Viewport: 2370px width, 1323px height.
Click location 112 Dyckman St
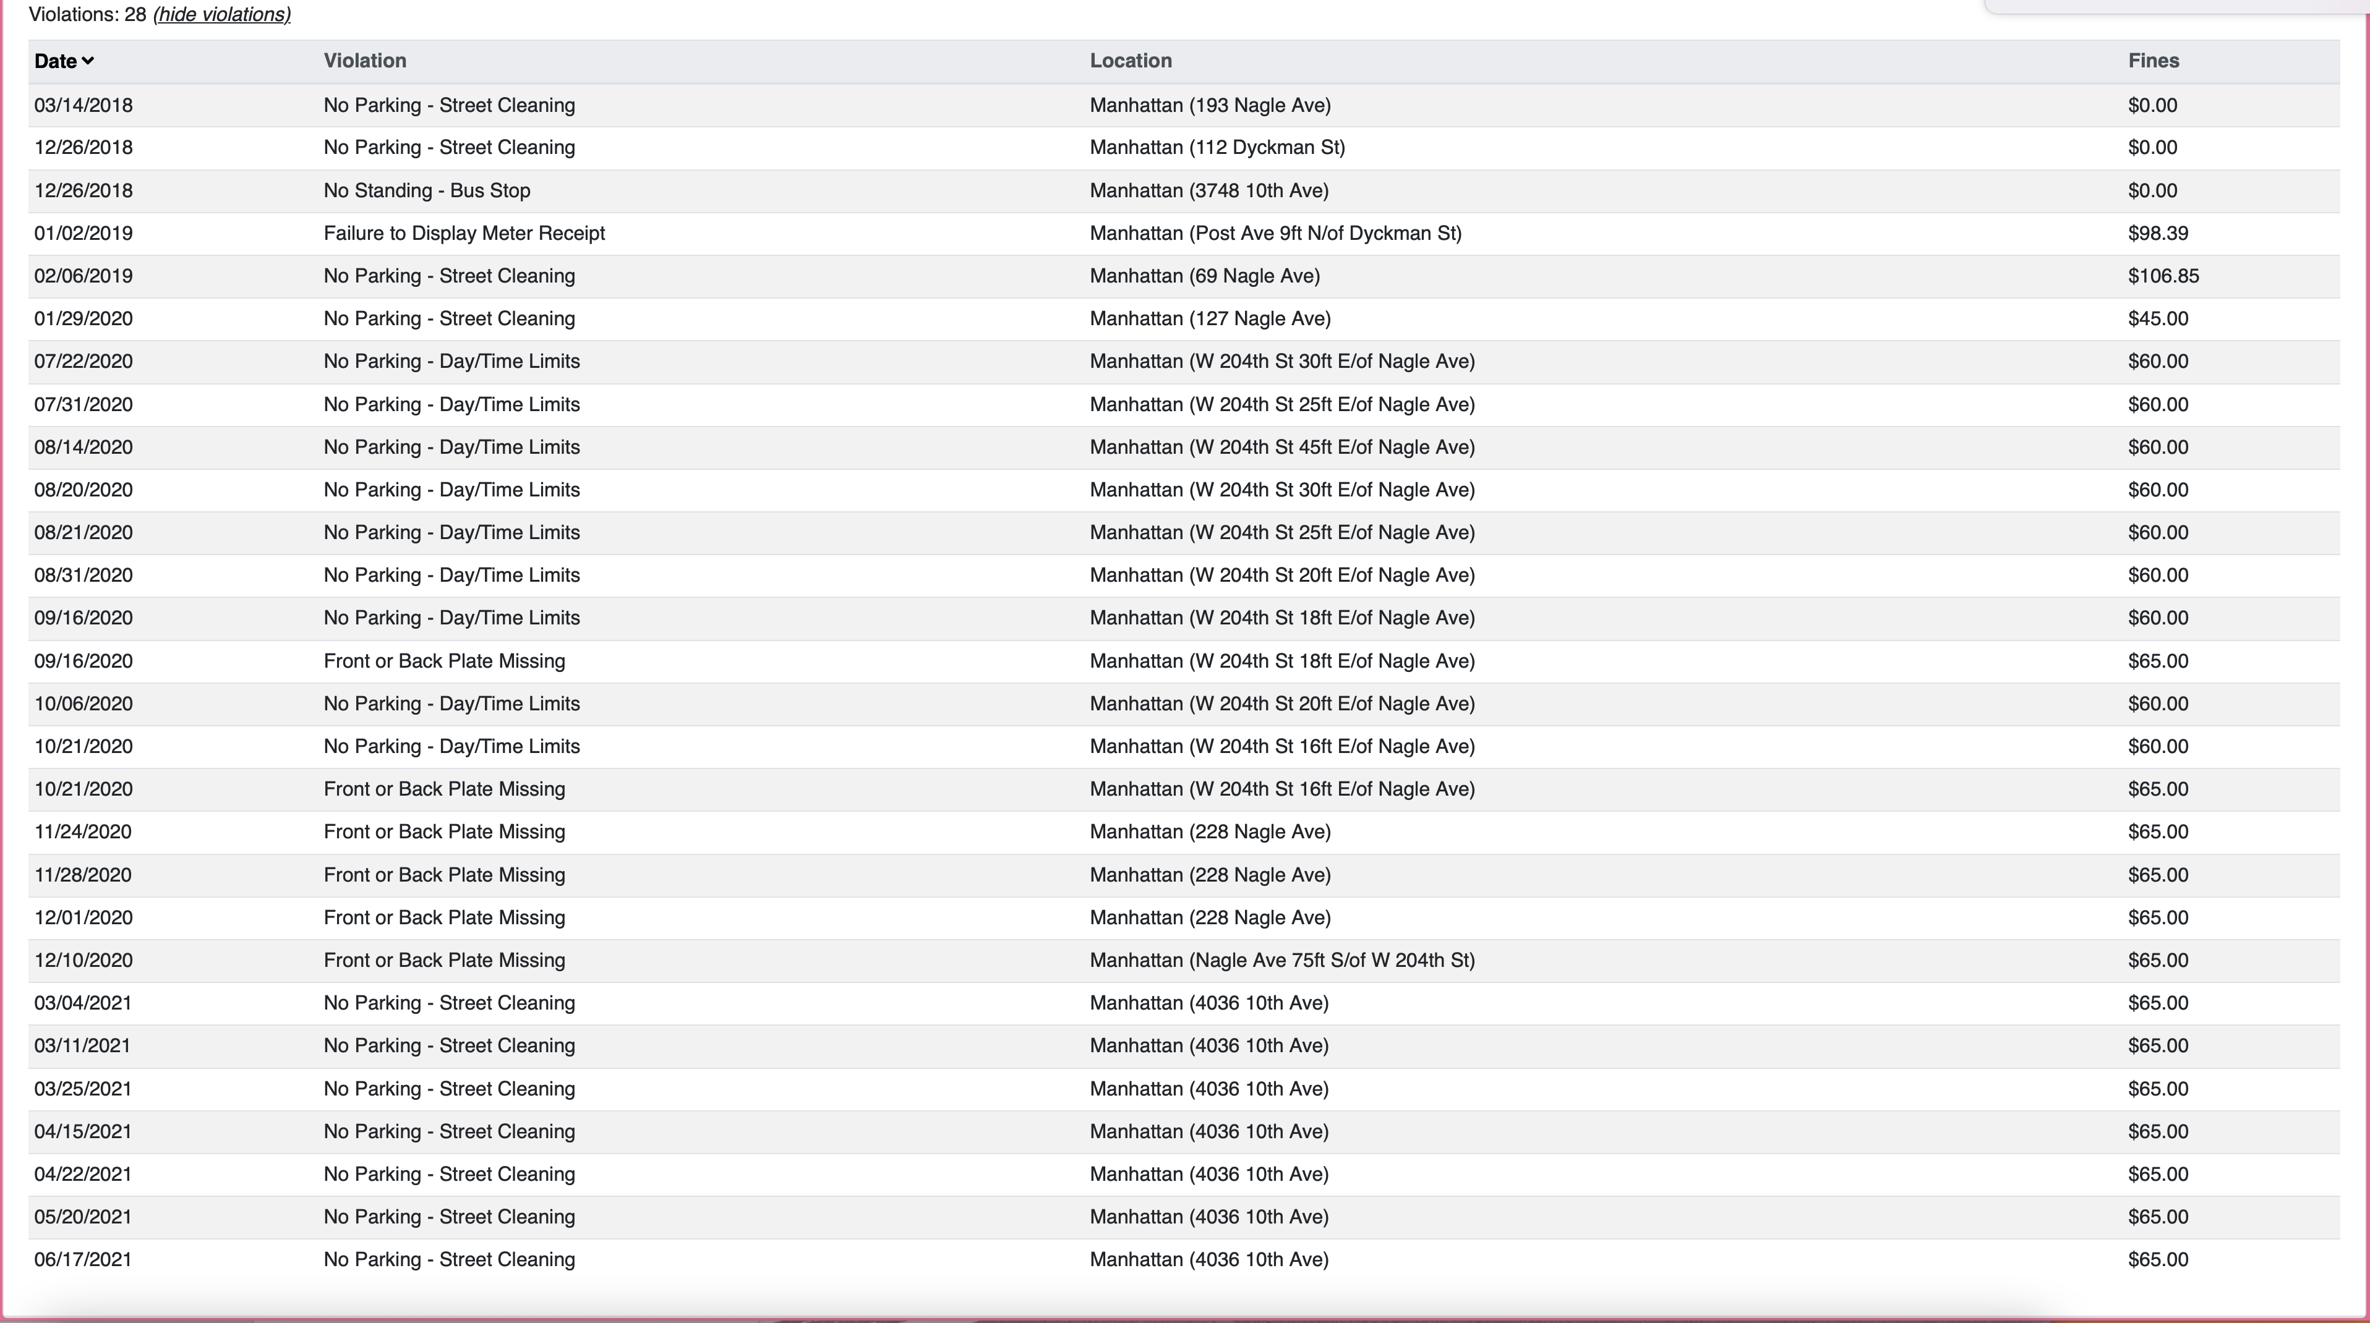[1217, 148]
